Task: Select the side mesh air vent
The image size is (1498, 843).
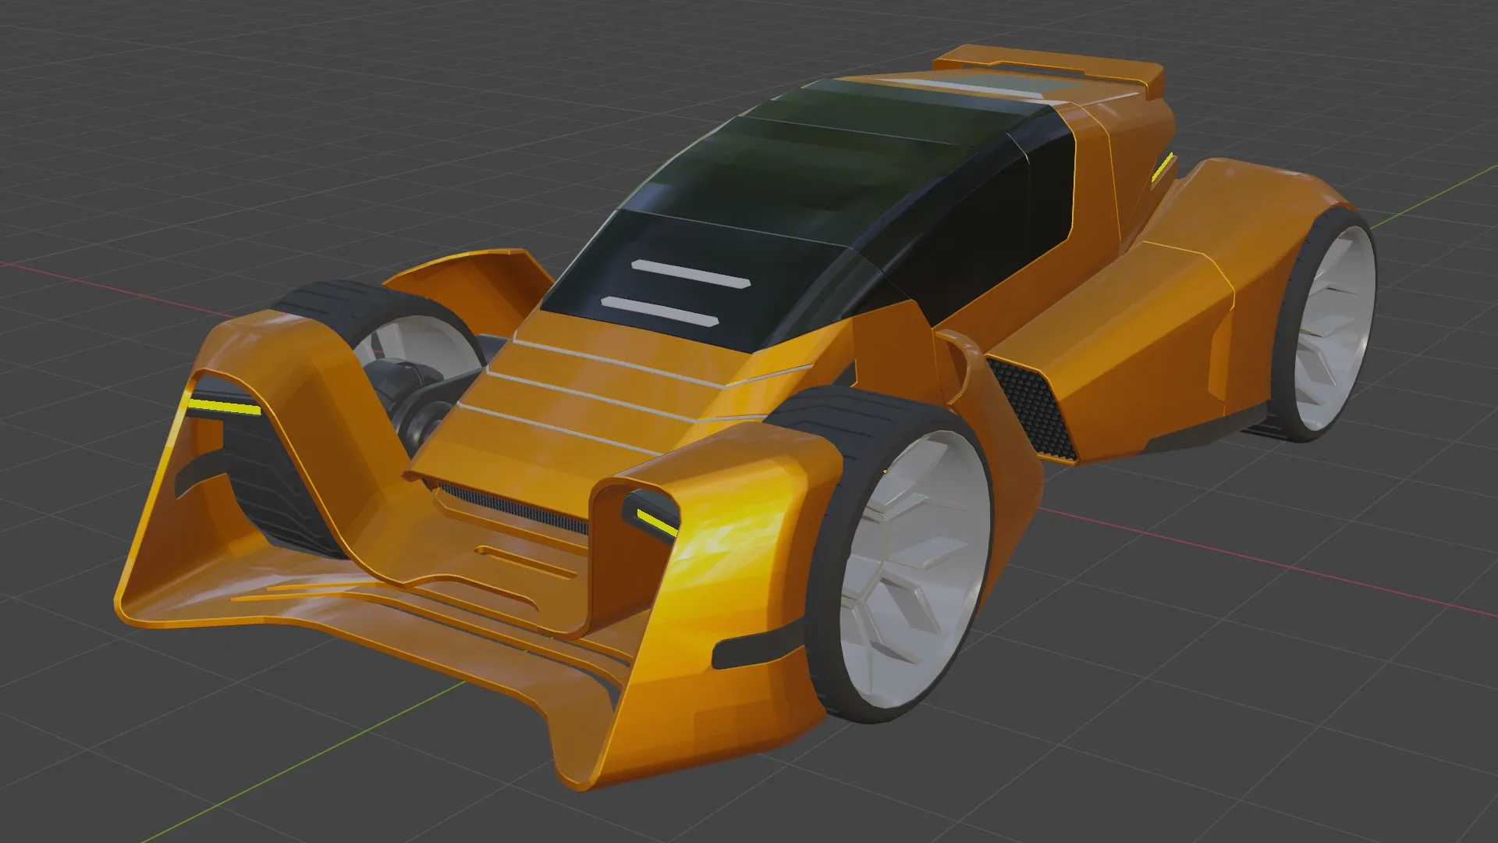Action: tap(1032, 410)
